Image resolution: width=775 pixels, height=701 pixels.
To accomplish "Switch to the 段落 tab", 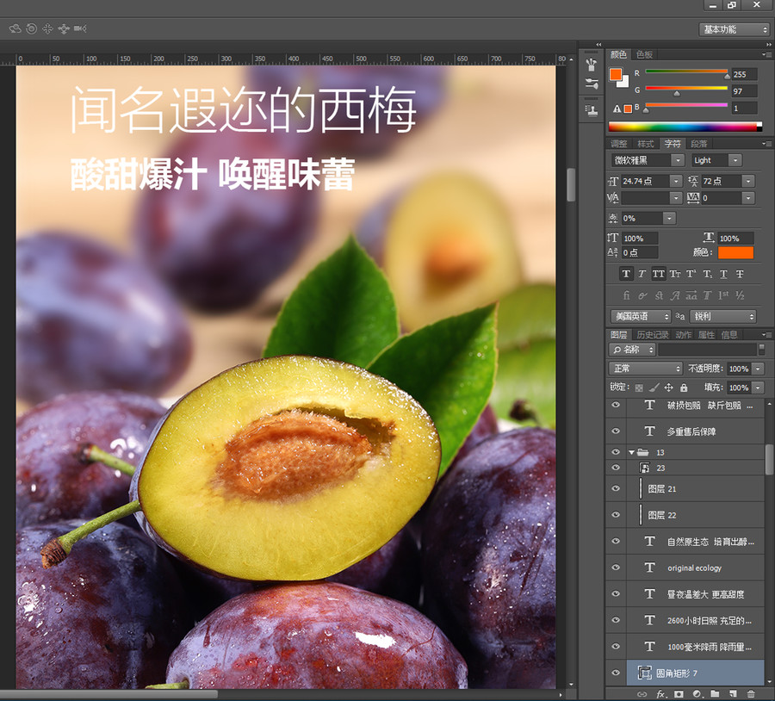I will click(699, 144).
